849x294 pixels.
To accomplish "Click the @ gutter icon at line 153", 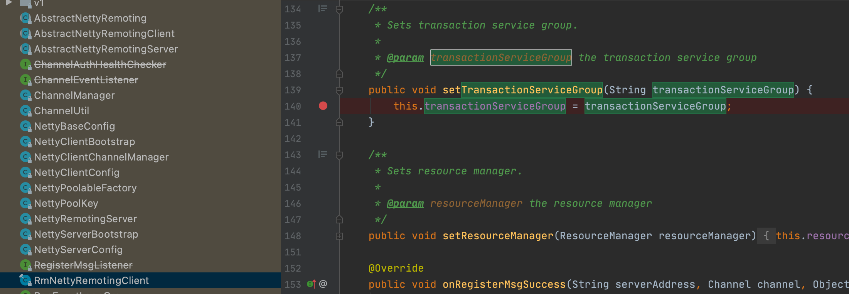I will tap(323, 284).
